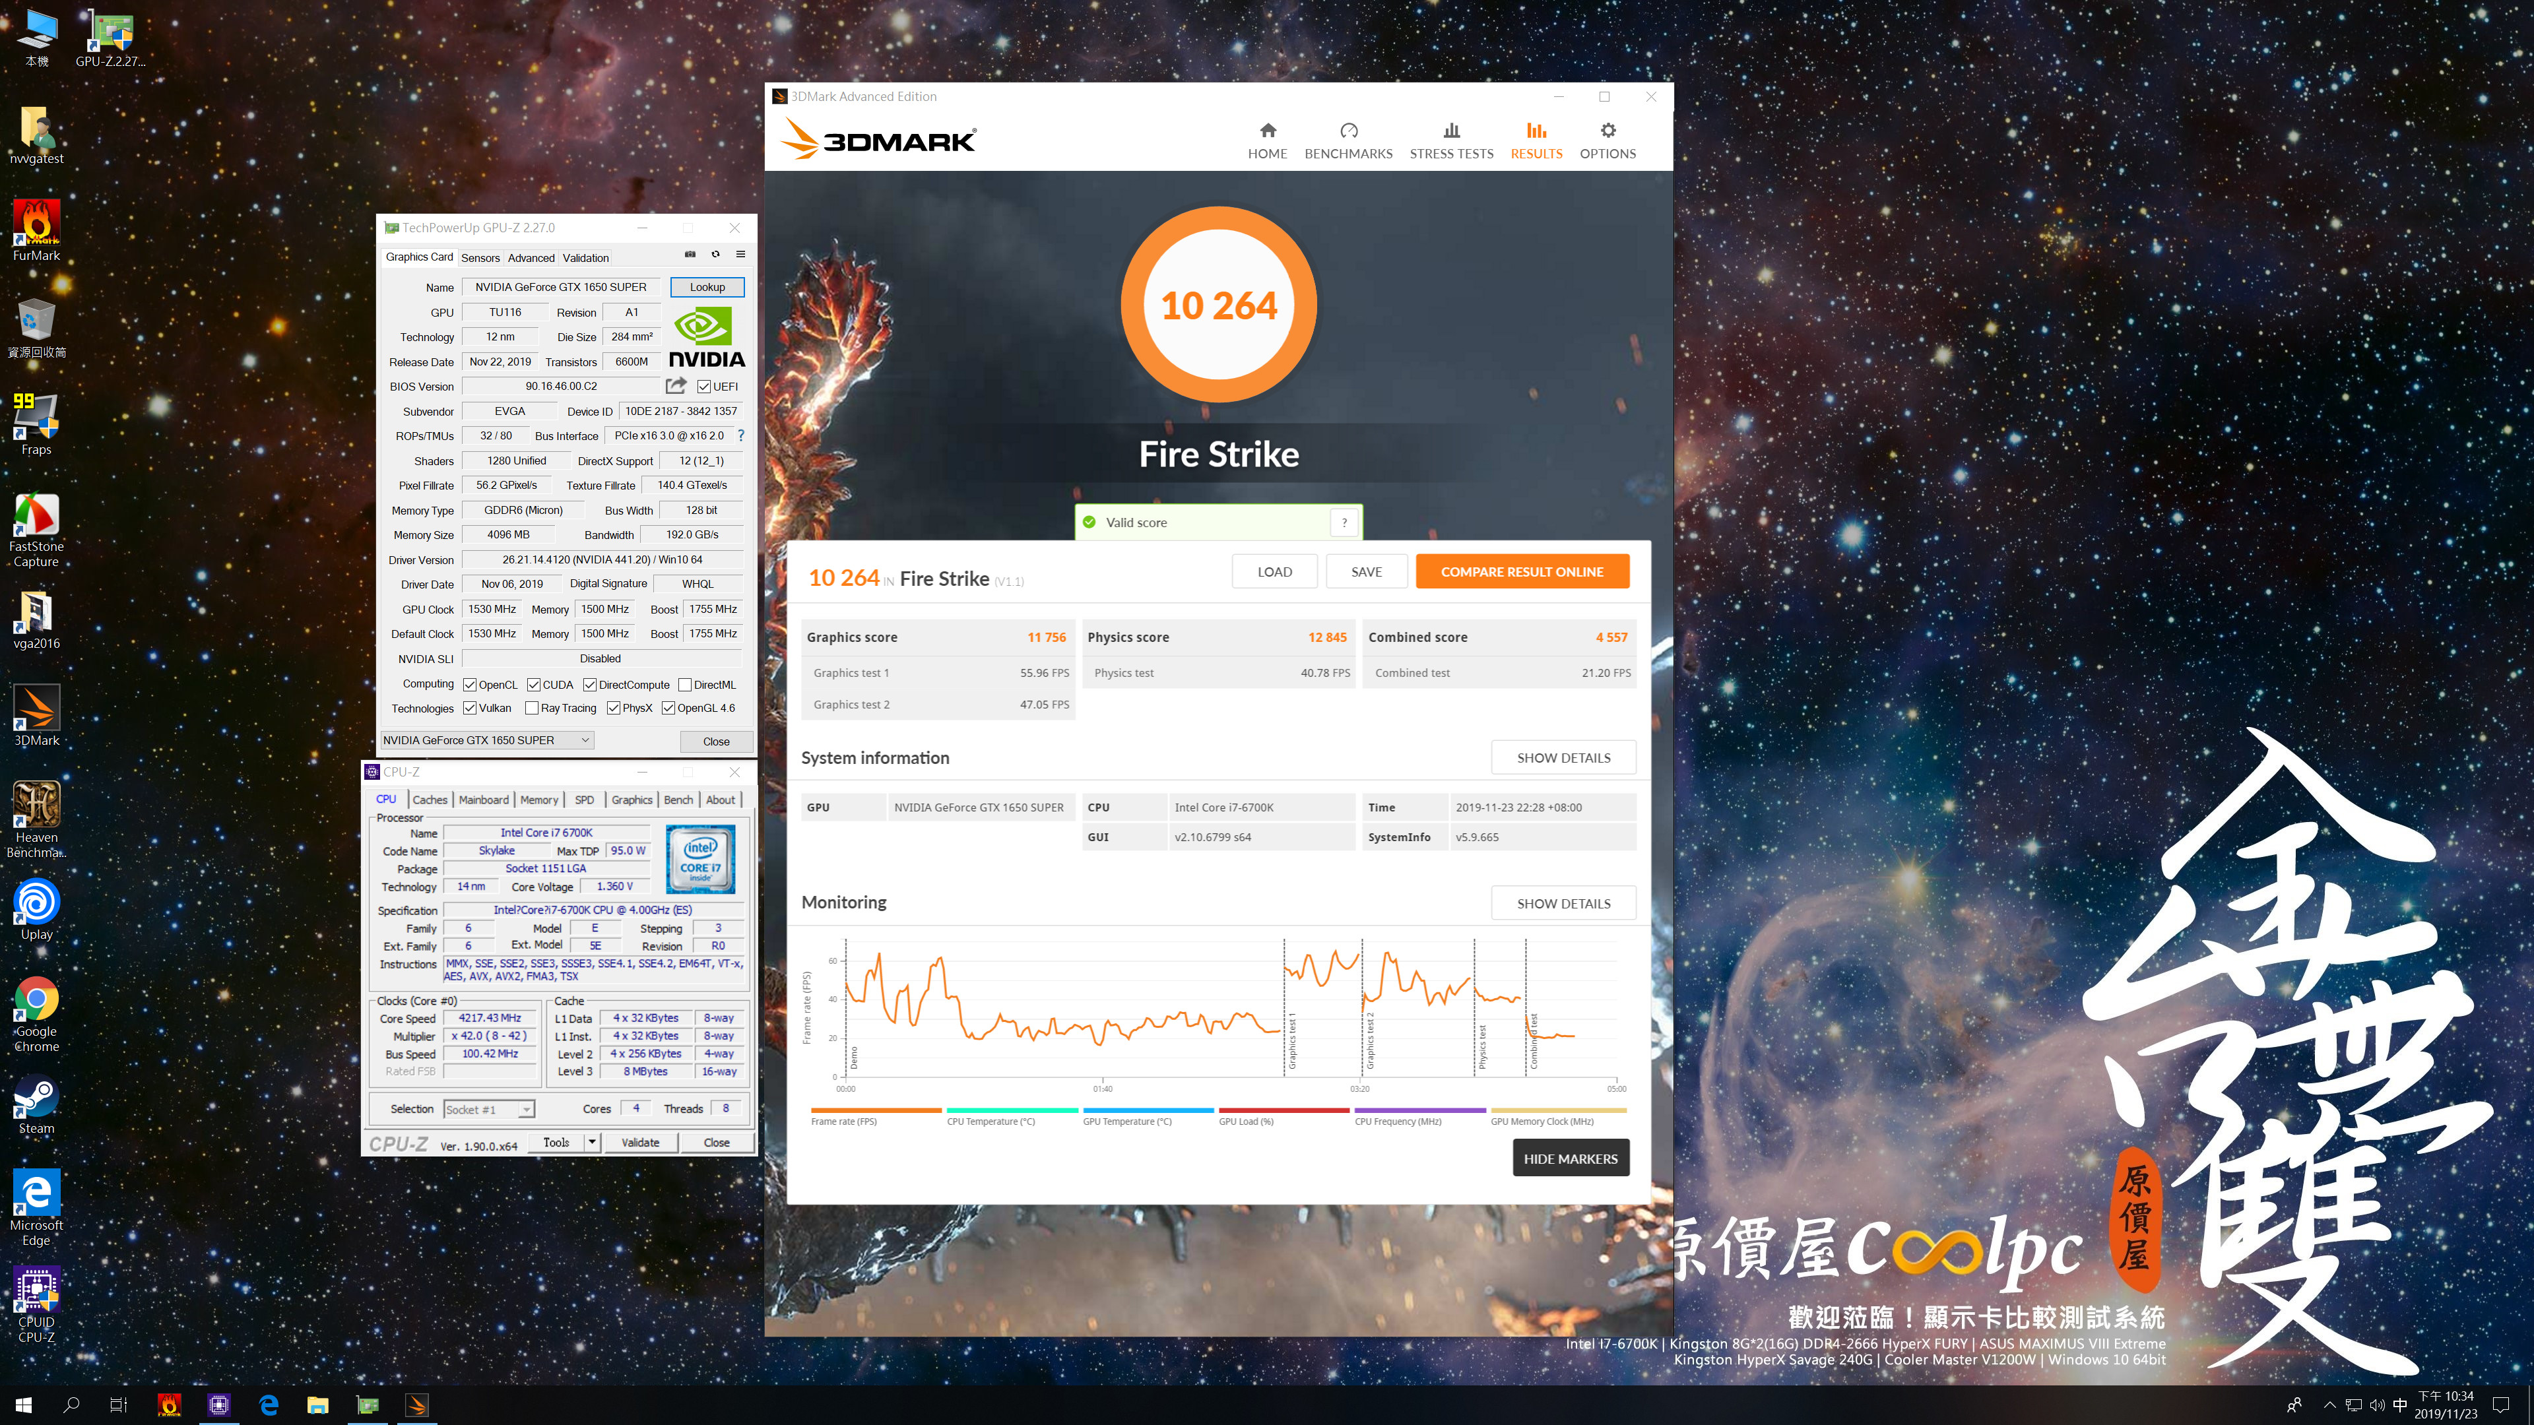
Task: Open the Steam desktop icon
Action: [36, 1104]
